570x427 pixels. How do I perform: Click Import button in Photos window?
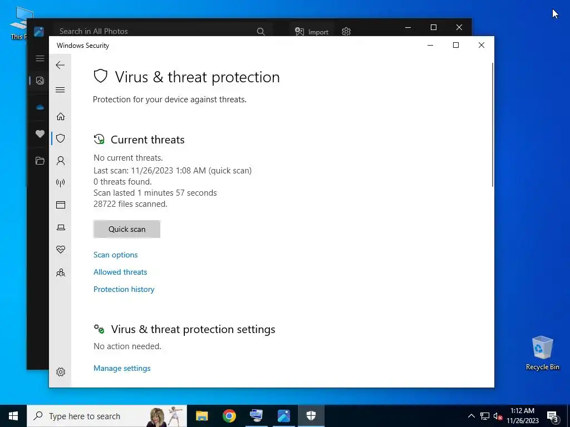point(312,32)
